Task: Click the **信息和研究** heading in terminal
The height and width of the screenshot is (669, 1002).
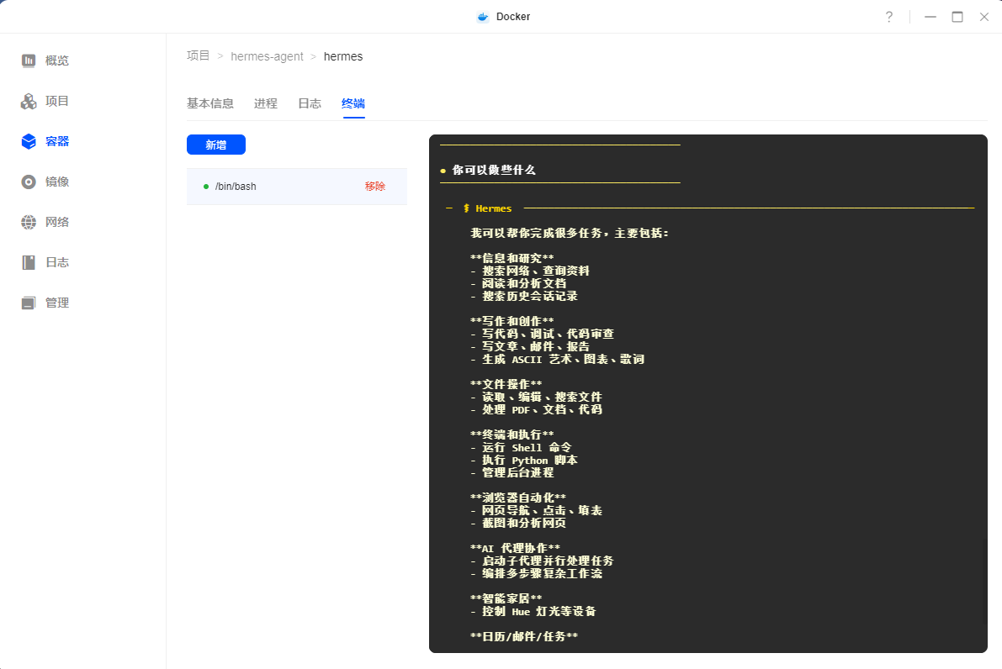Action: (x=512, y=258)
